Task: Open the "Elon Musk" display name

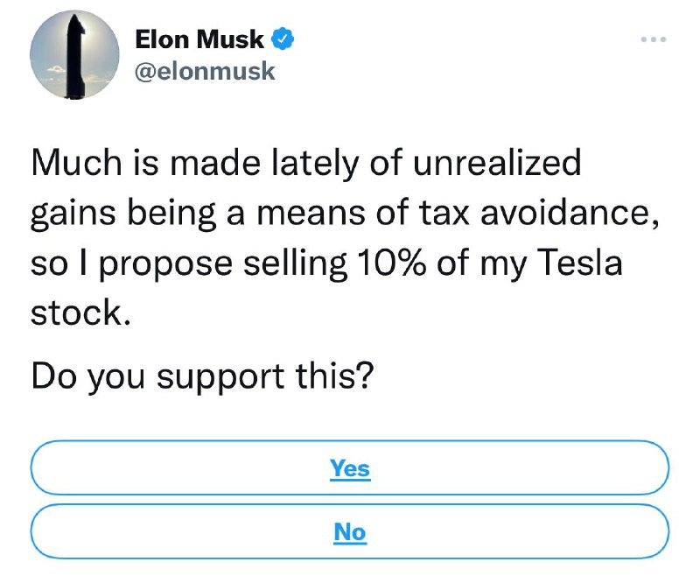Action: (x=199, y=39)
